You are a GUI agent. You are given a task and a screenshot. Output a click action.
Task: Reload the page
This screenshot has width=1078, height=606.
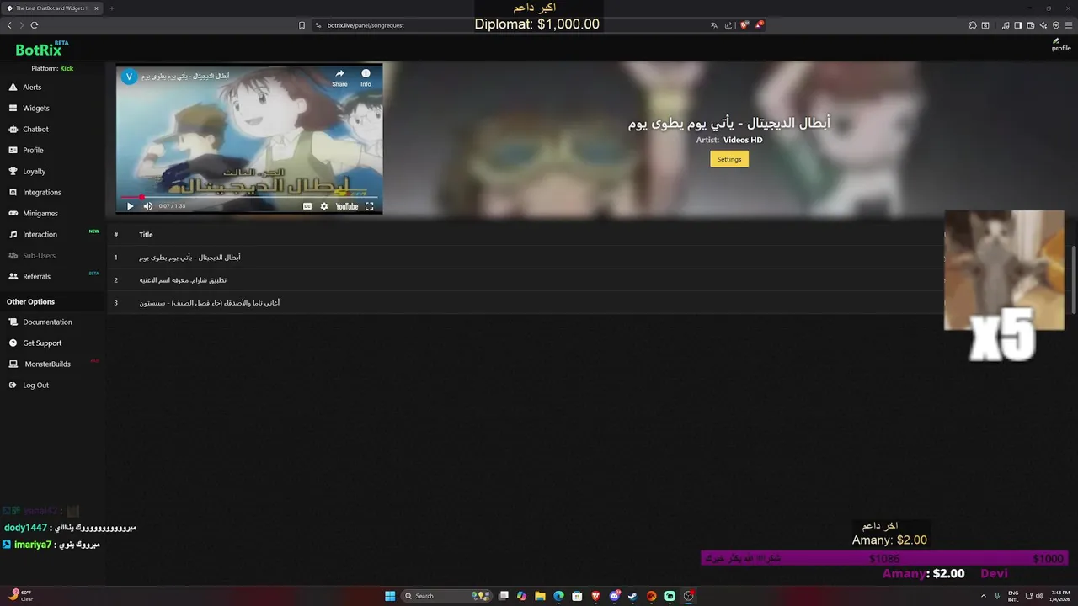coord(35,25)
